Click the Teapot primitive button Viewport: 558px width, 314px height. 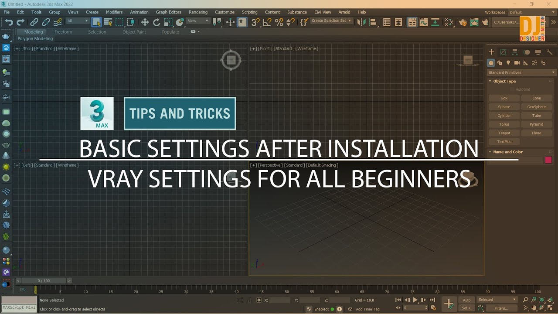[x=504, y=133]
